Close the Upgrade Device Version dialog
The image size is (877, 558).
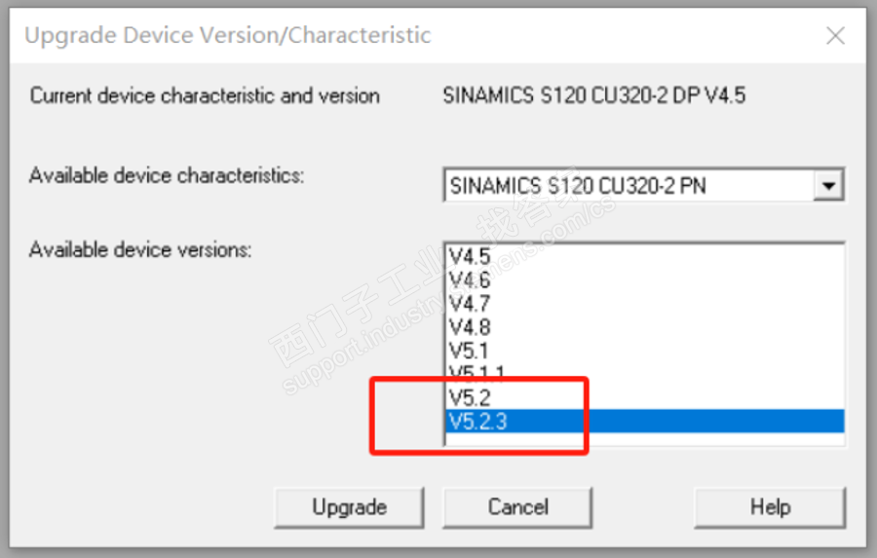835,36
